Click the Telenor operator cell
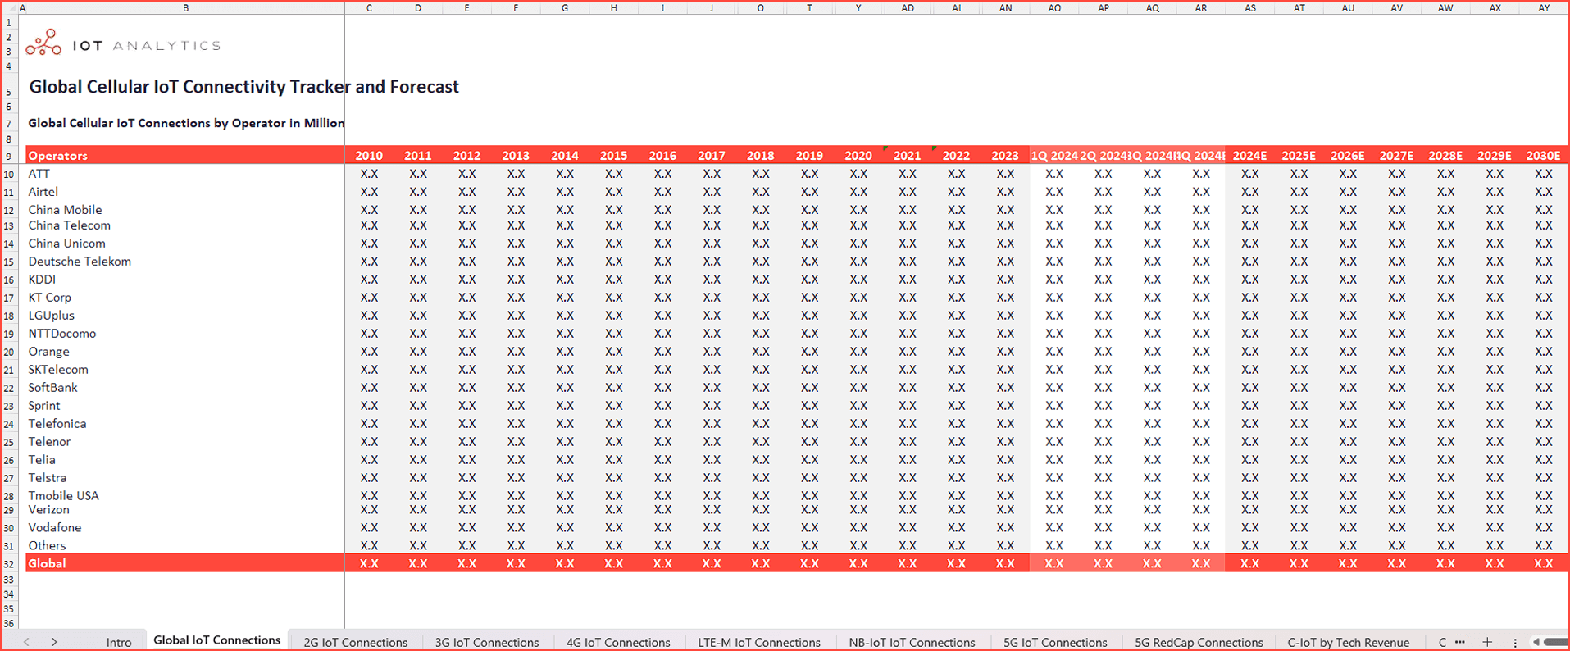Viewport: 1570px width, 651px height. (185, 442)
